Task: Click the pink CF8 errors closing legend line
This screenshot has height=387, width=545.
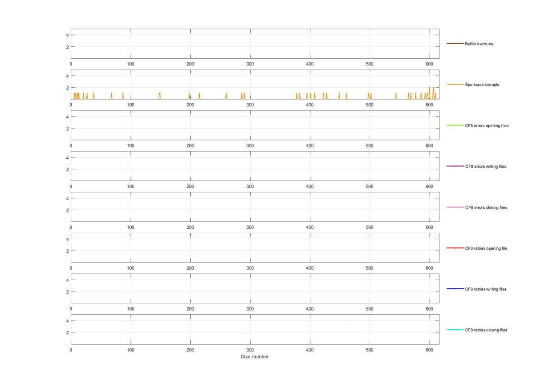Action: (455, 207)
